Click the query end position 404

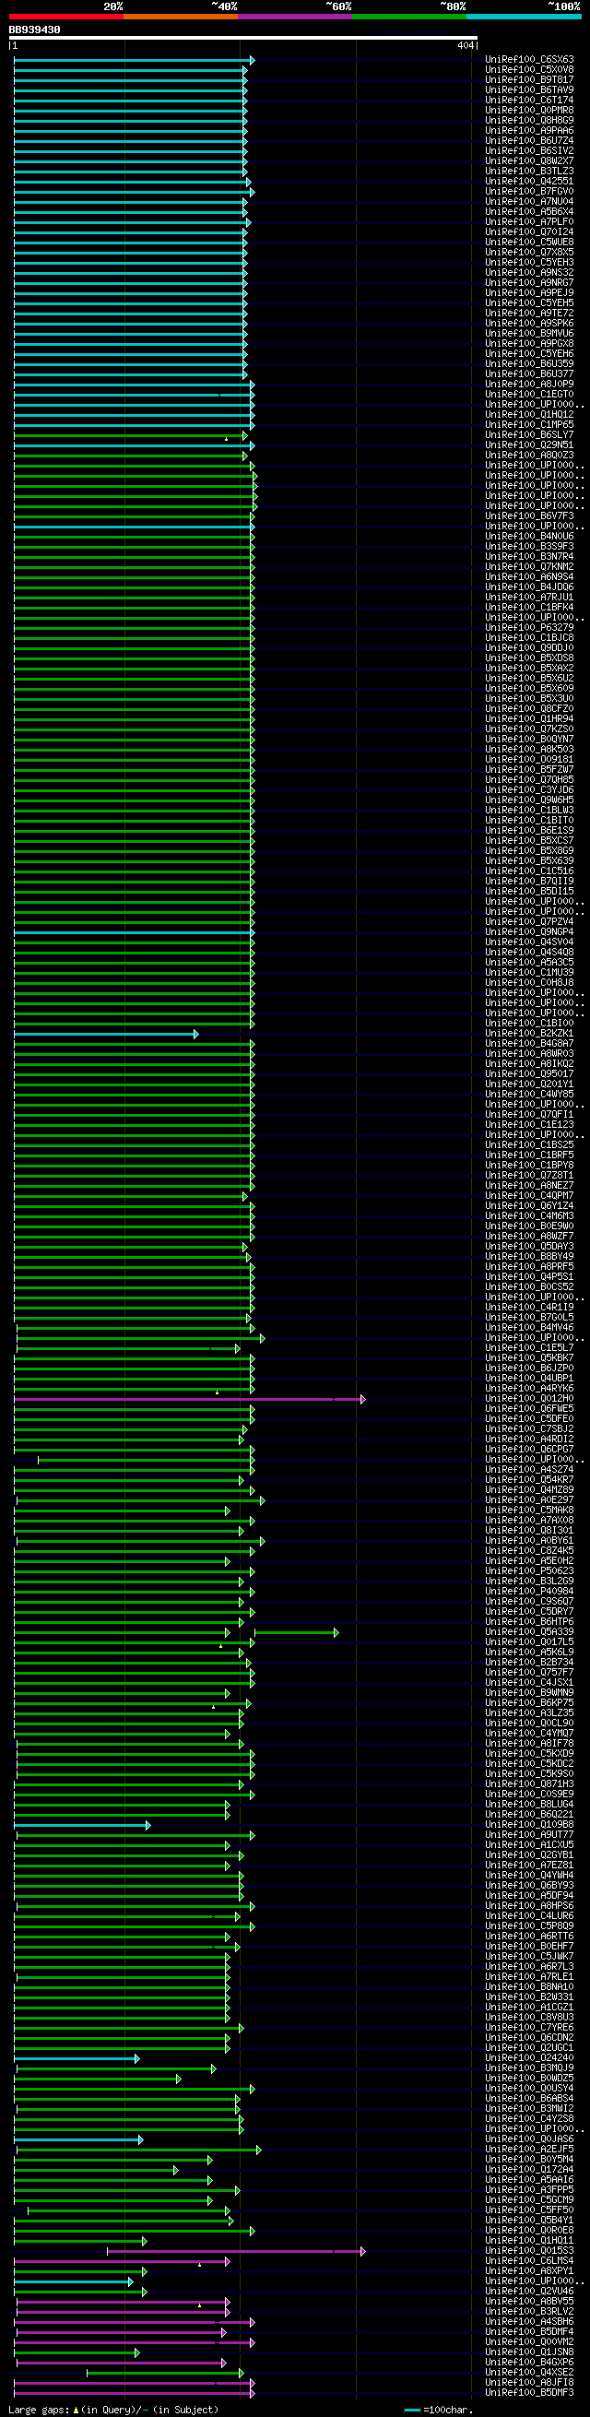[x=466, y=45]
